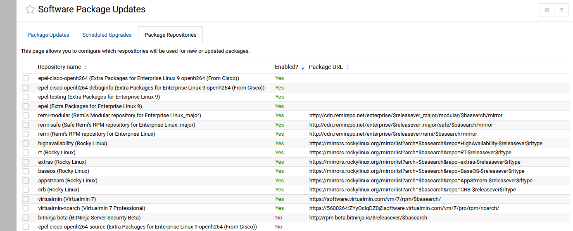Select the checkbox next to crb (Rocky Linux)
Image resolution: width=573 pixels, height=231 pixels.
coord(26,190)
